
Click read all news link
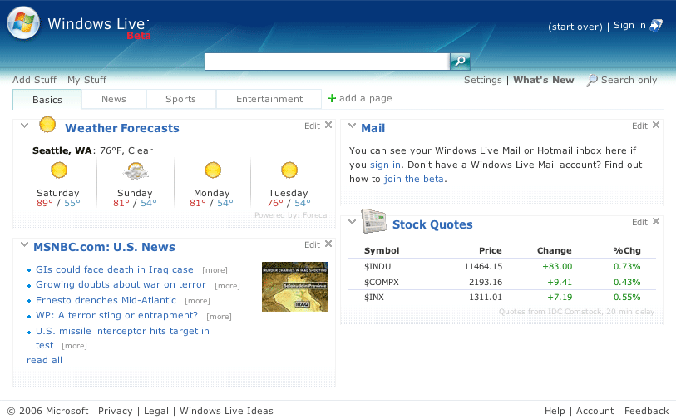44,360
